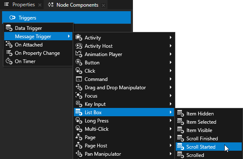
Task: Click the Activity Host trigger icon
Action: tap(79, 46)
